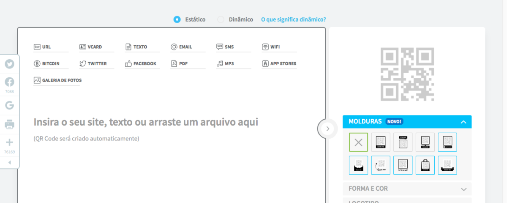Select the BITCOIN content type

click(x=51, y=63)
